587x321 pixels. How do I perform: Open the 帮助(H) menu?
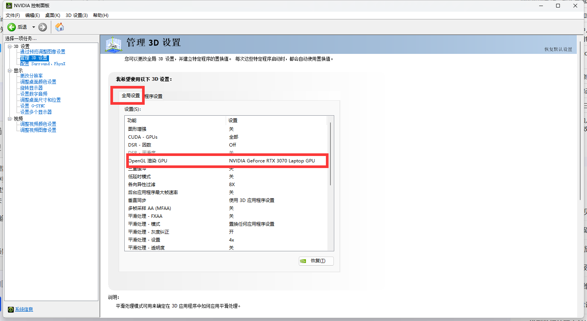tap(101, 15)
